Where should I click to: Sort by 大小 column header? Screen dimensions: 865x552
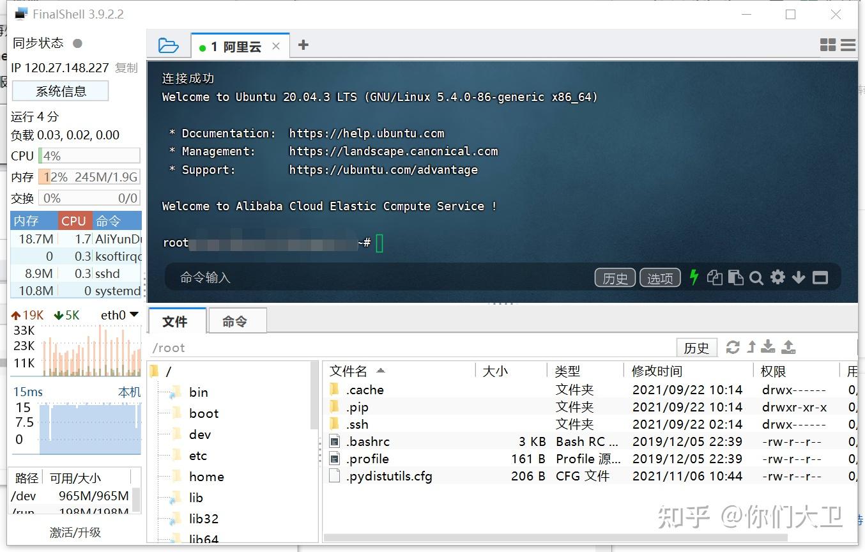(x=511, y=371)
